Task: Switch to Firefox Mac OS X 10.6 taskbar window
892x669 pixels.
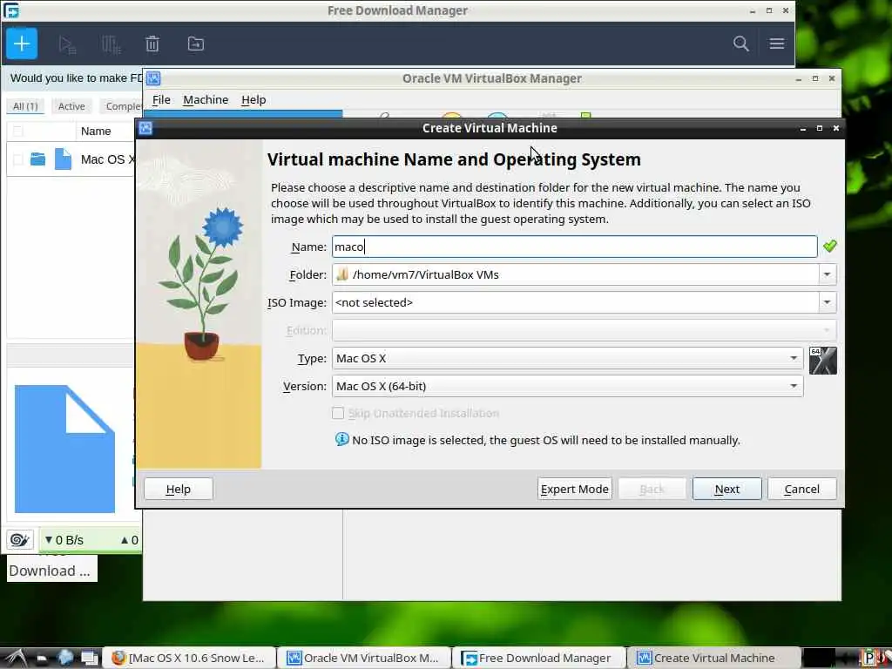Action: [190, 658]
